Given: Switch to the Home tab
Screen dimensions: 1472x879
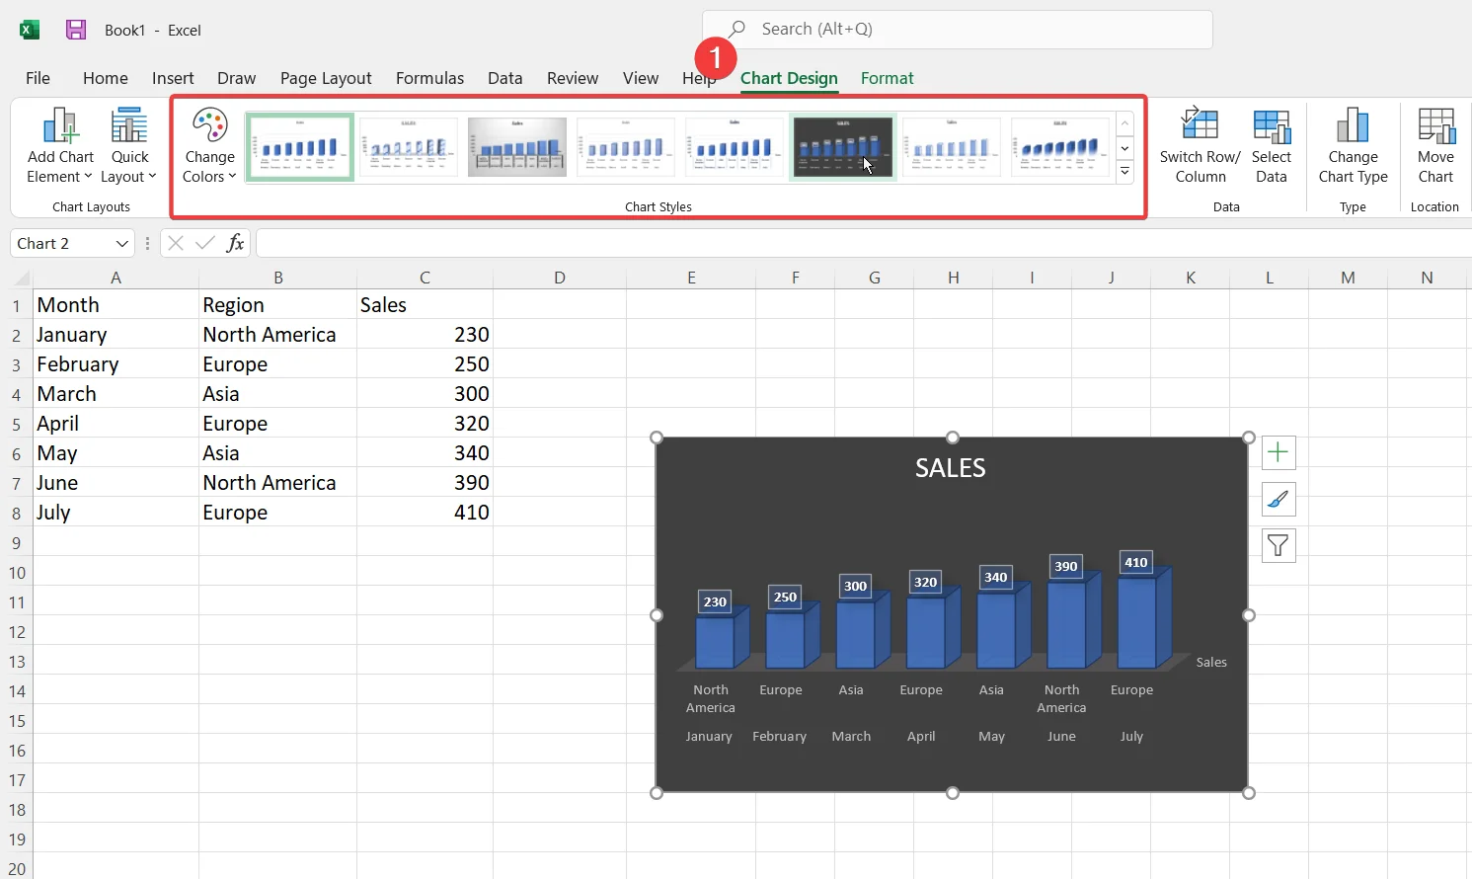Looking at the screenshot, I should tap(106, 78).
